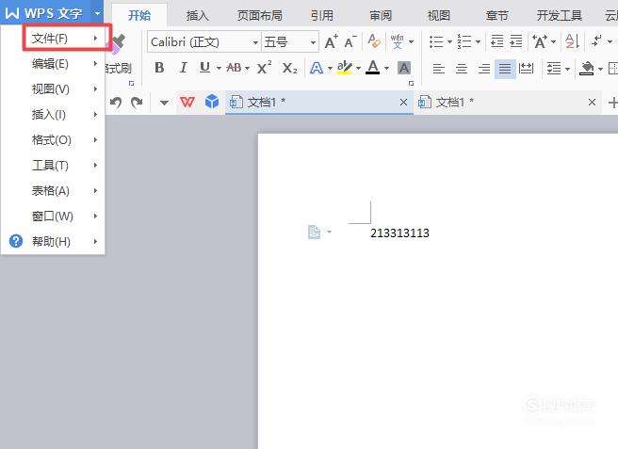Toggle justify alignment
The width and height of the screenshot is (618, 449).
[x=505, y=69]
